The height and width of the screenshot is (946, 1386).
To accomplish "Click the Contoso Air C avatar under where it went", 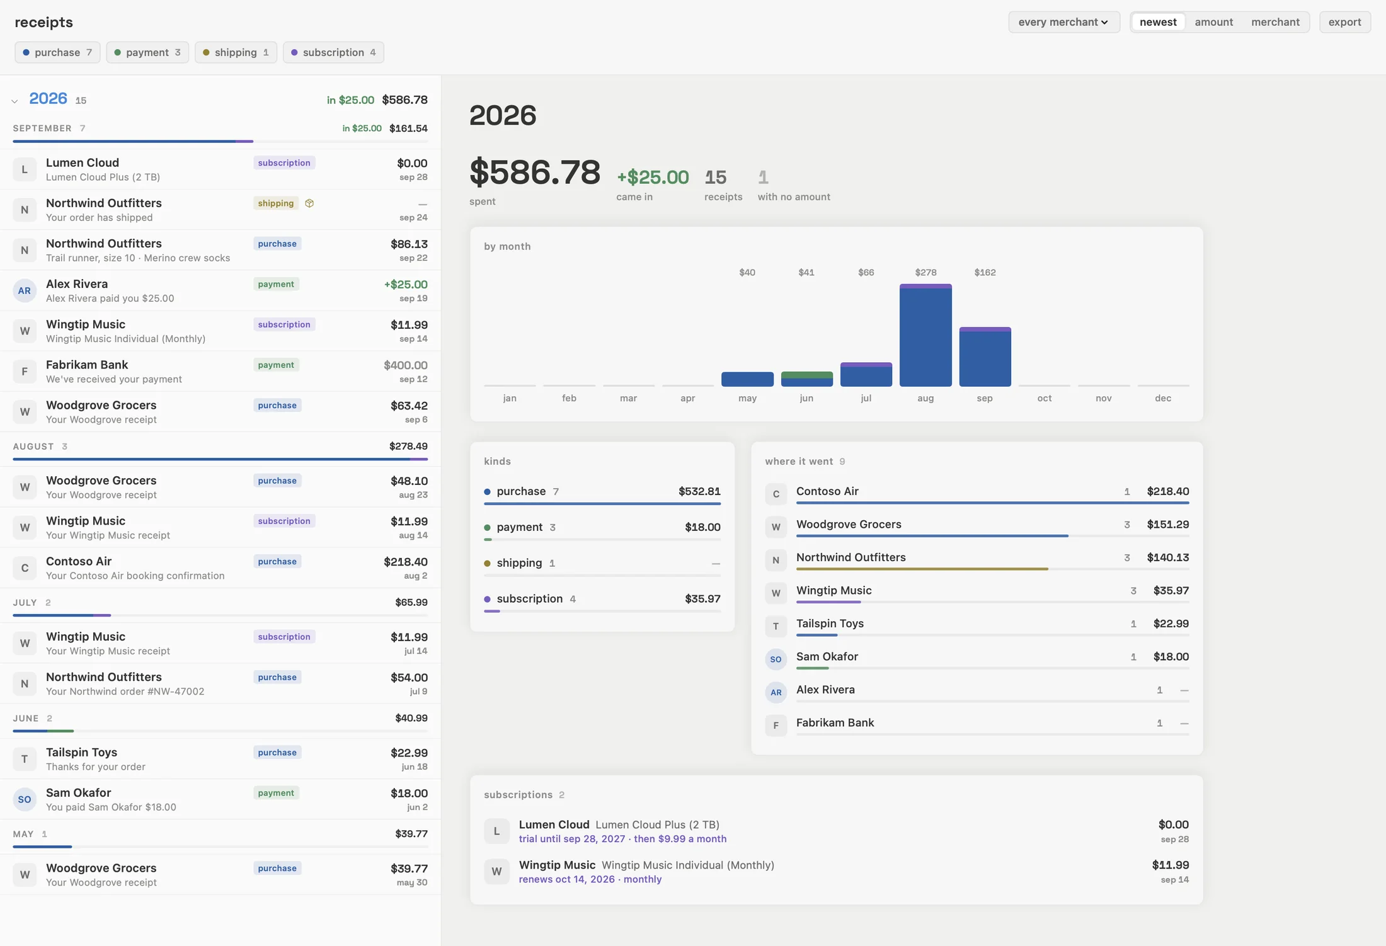I will (776, 494).
